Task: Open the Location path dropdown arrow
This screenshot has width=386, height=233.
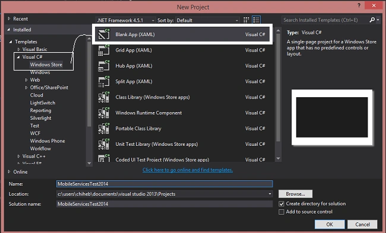Action: point(270,194)
